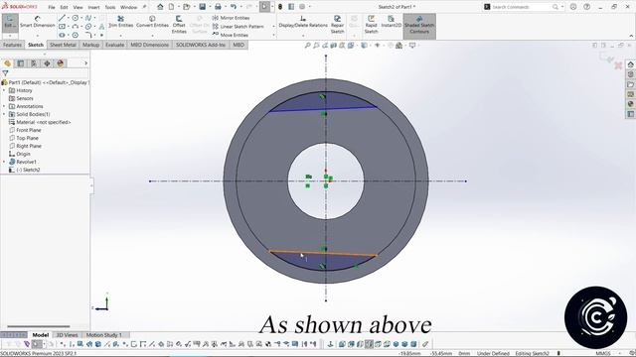Open the Window menu
The image size is (636, 357).
coord(129,7)
